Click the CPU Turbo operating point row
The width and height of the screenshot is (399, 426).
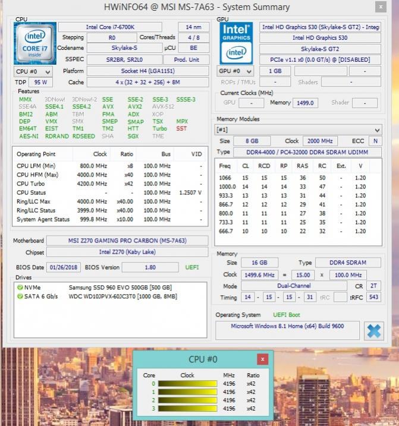[x=110, y=184]
